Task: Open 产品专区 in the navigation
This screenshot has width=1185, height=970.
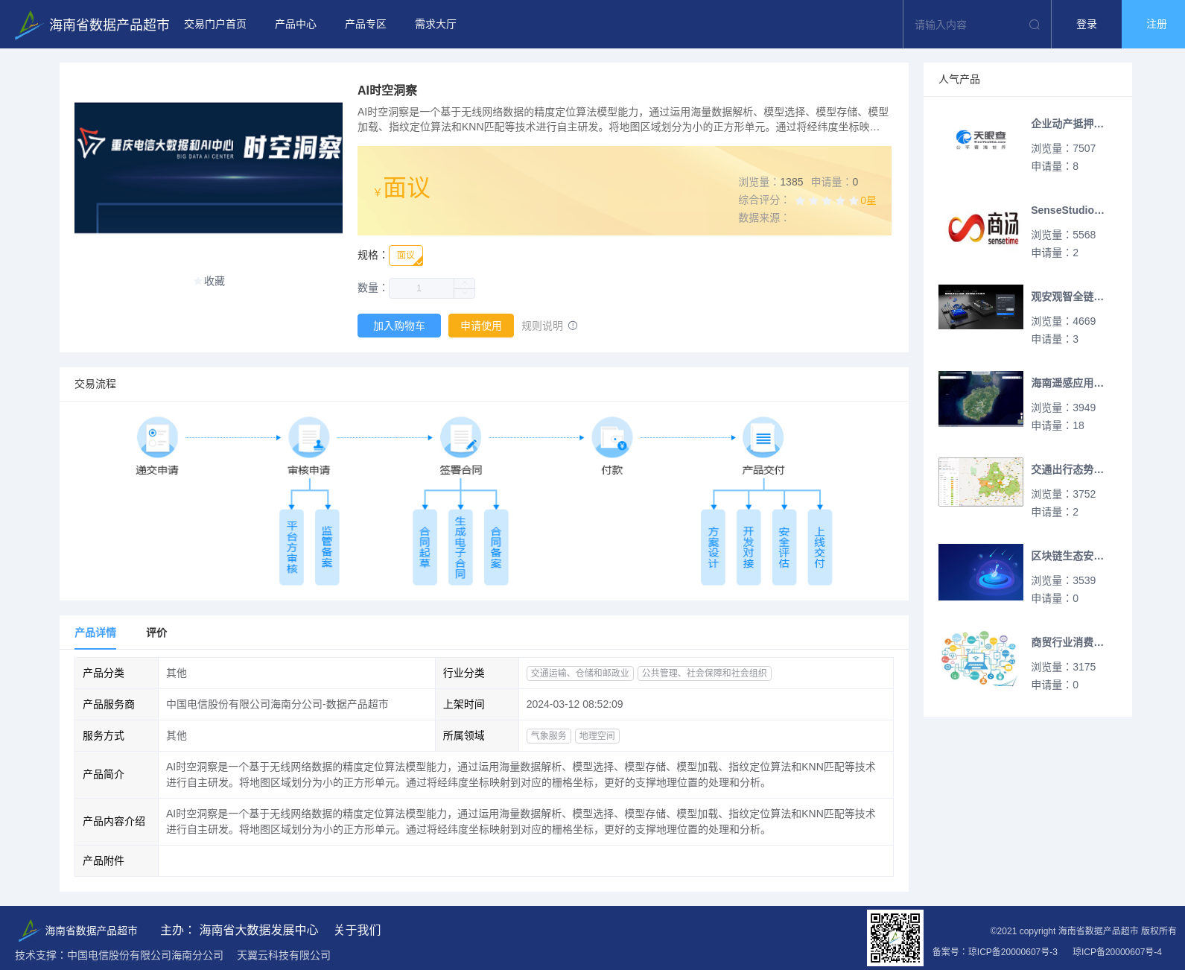Action: (x=366, y=25)
